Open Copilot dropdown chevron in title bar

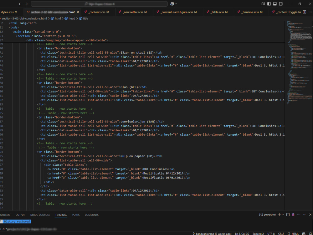(x=176, y=4)
